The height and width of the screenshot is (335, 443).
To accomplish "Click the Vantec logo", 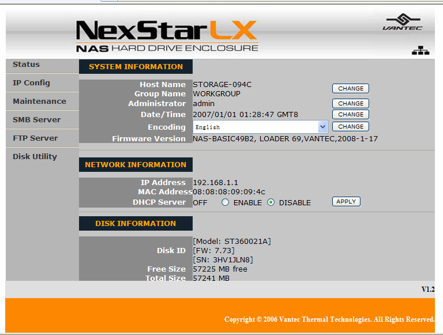I will pos(403,22).
